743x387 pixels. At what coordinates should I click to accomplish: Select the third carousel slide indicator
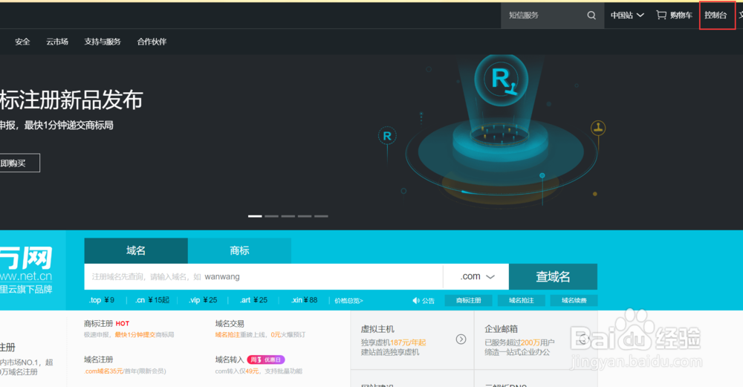[288, 216]
